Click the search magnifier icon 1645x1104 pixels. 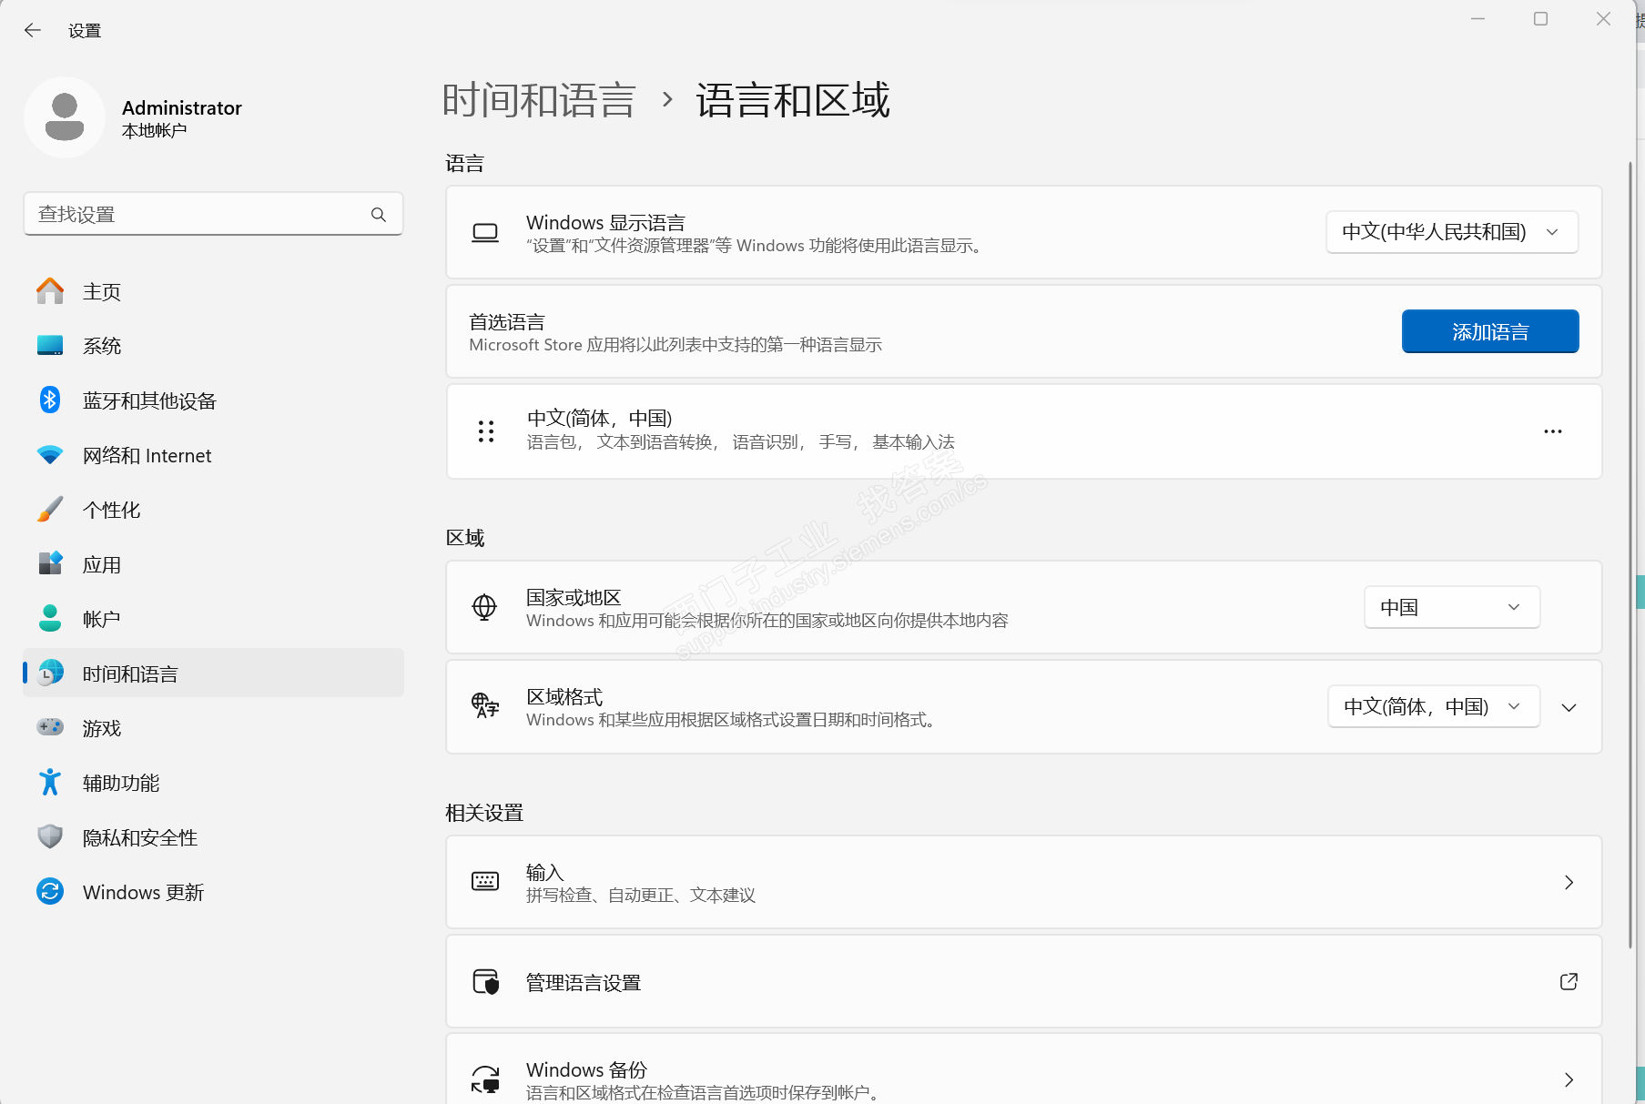pos(379,214)
